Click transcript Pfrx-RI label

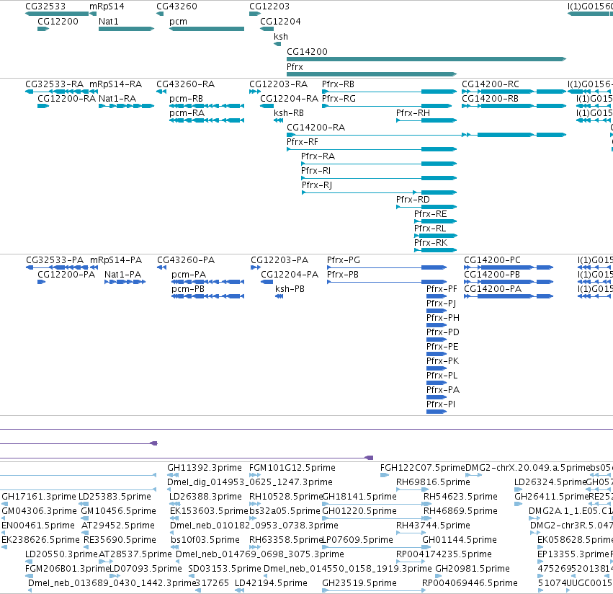pos(316,171)
